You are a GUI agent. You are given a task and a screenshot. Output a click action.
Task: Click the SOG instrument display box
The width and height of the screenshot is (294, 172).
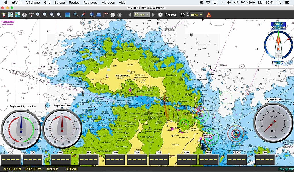pyautogui.click(x=33, y=159)
